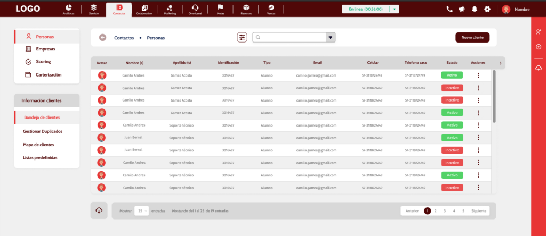Click the phone icon in the header
The image size is (546, 236).
pos(449,9)
